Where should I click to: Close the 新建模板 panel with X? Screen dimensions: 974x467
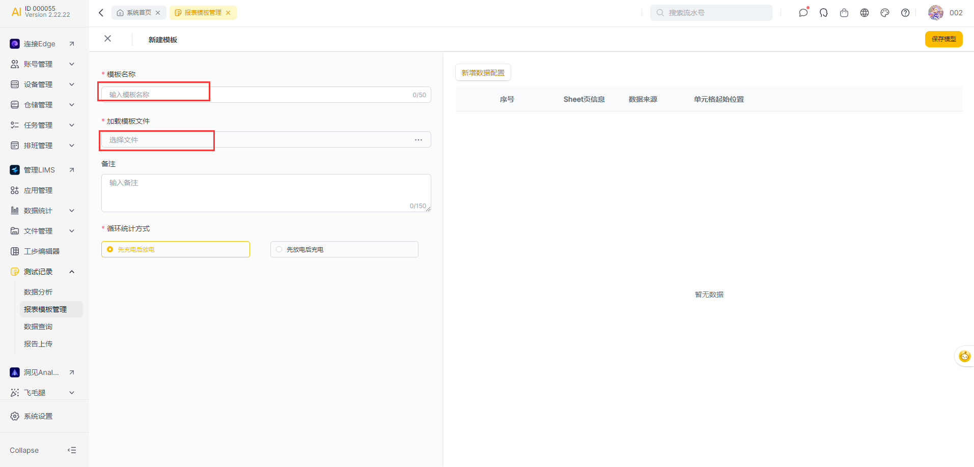pos(107,39)
